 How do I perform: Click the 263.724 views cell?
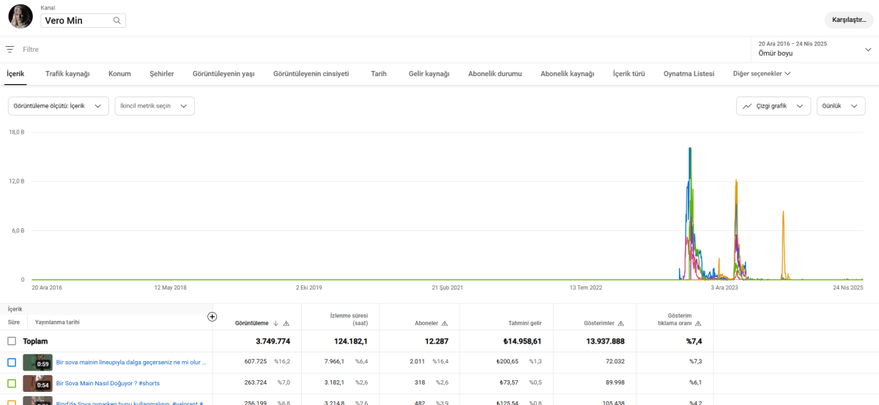[256, 383]
